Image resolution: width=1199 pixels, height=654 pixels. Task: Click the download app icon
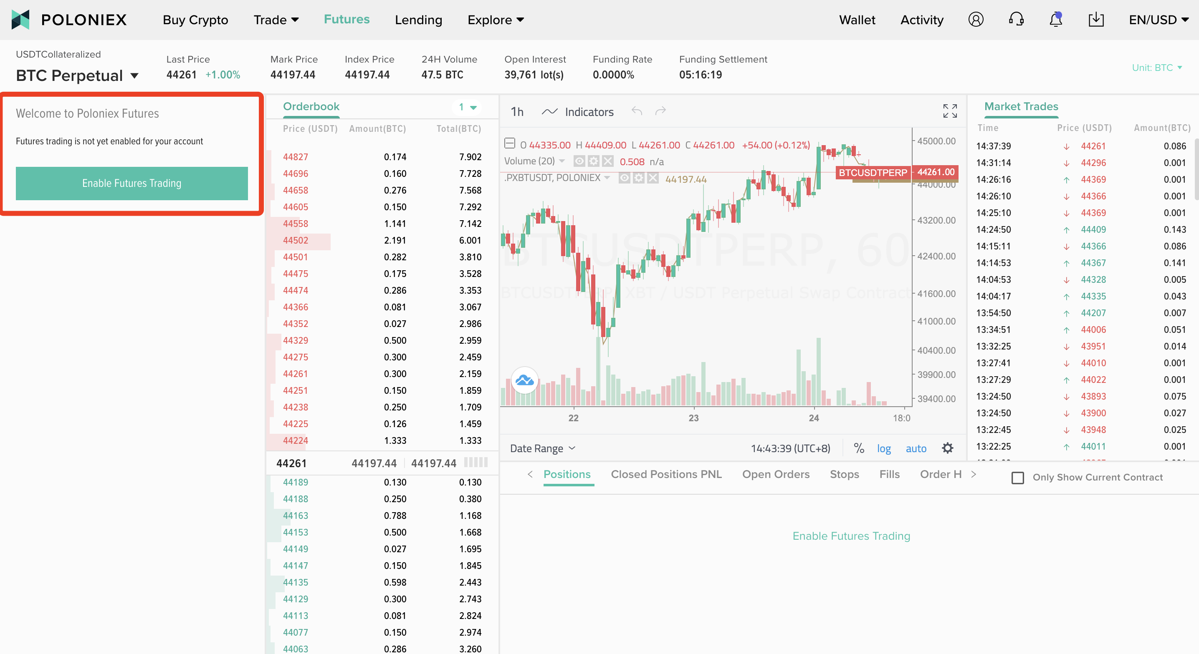[x=1096, y=20]
